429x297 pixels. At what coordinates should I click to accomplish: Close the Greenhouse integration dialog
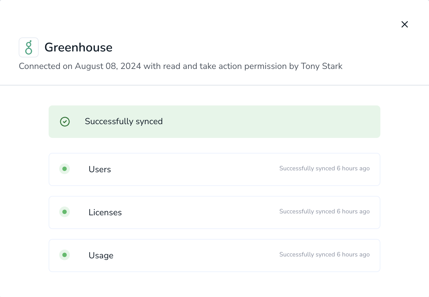pyautogui.click(x=405, y=24)
